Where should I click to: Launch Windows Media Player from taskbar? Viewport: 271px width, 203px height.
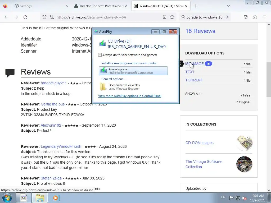point(56,198)
